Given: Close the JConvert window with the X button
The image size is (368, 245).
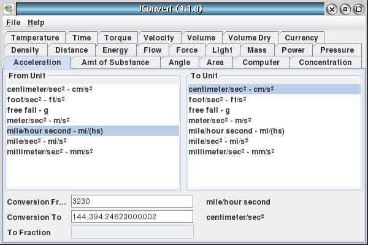Looking at the screenshot, I should [332, 9].
